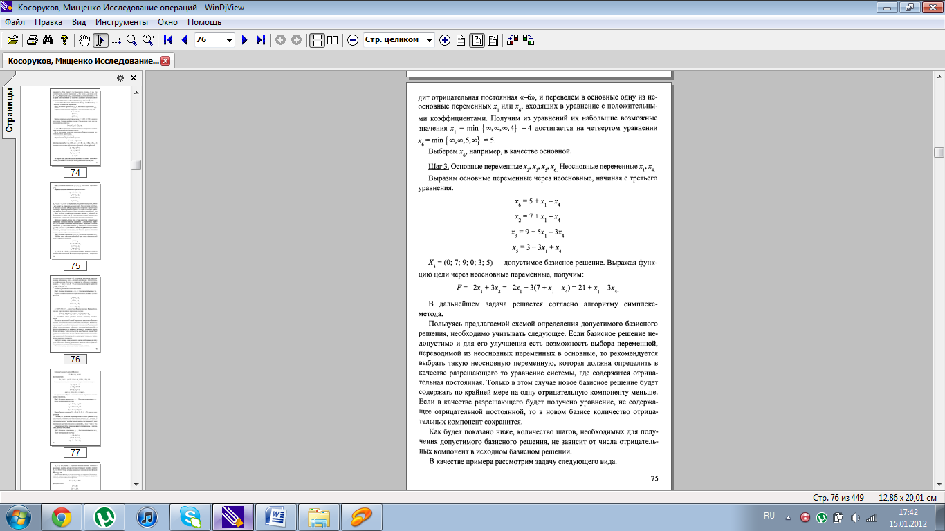Open the Инструменты menu
Image resolution: width=945 pixels, height=531 pixels.
[x=122, y=22]
